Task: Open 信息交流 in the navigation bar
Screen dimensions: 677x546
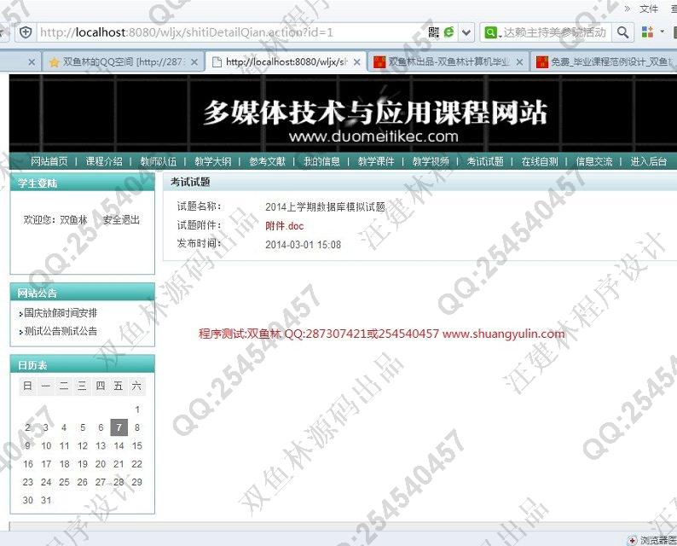Action: pos(593,161)
